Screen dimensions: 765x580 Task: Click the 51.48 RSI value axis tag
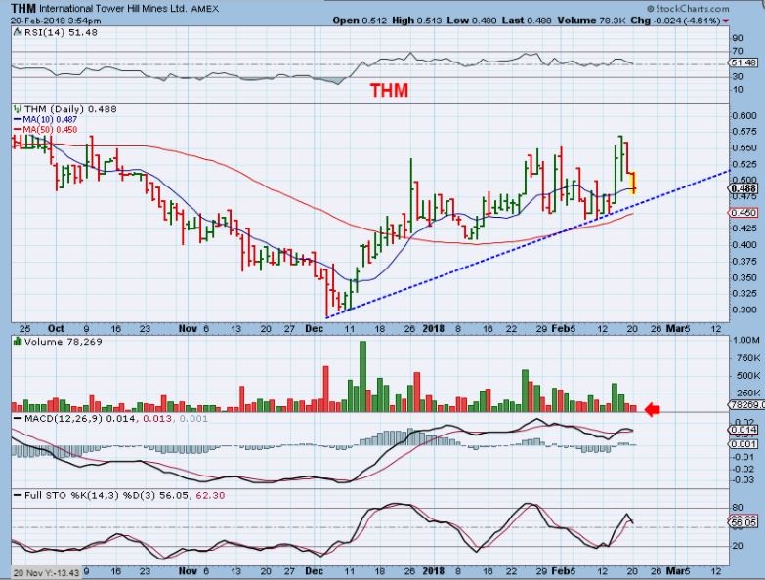point(744,63)
